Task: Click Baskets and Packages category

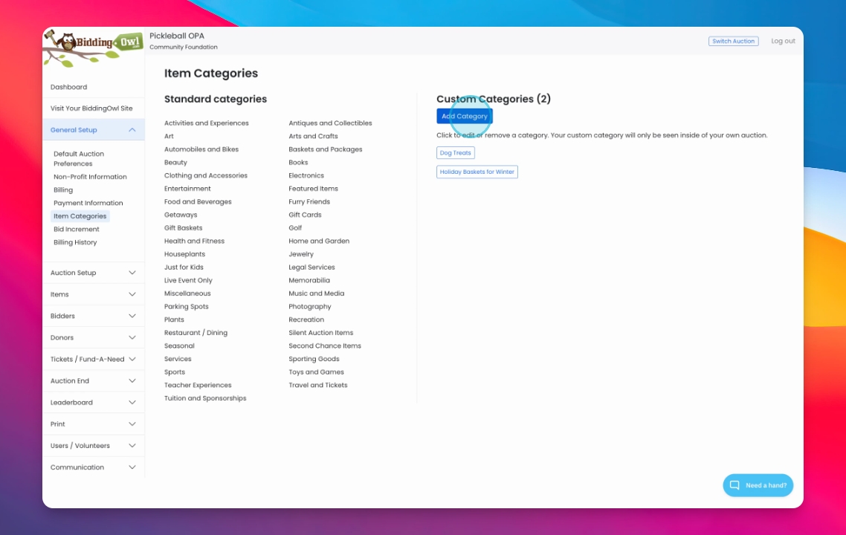Action: (326, 149)
